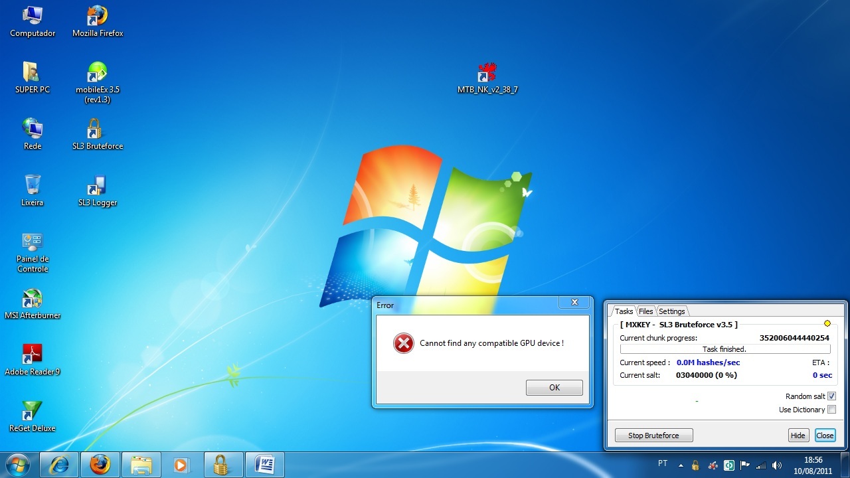
Task: Show hidden system tray icons
Action: pyautogui.click(x=679, y=465)
